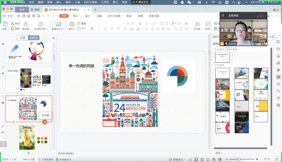The width and height of the screenshot is (282, 162).
Task: Switch to the Design (设计) tab
Action: [x=87, y=16]
